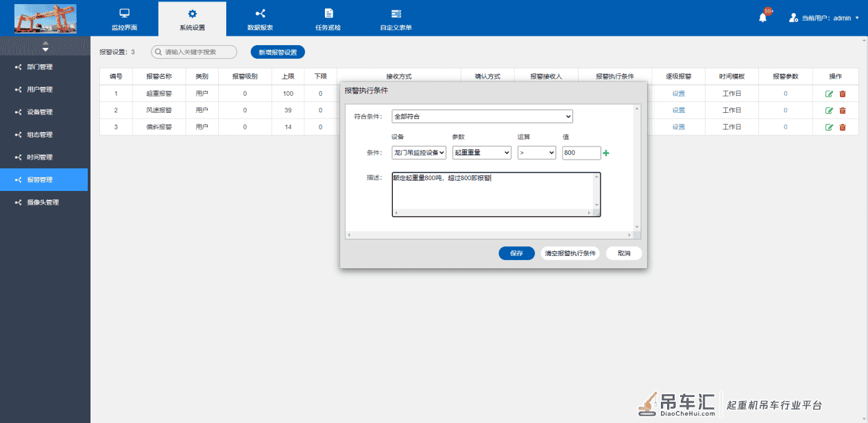Click 报警参数 value in 超重报警 row

click(786, 94)
